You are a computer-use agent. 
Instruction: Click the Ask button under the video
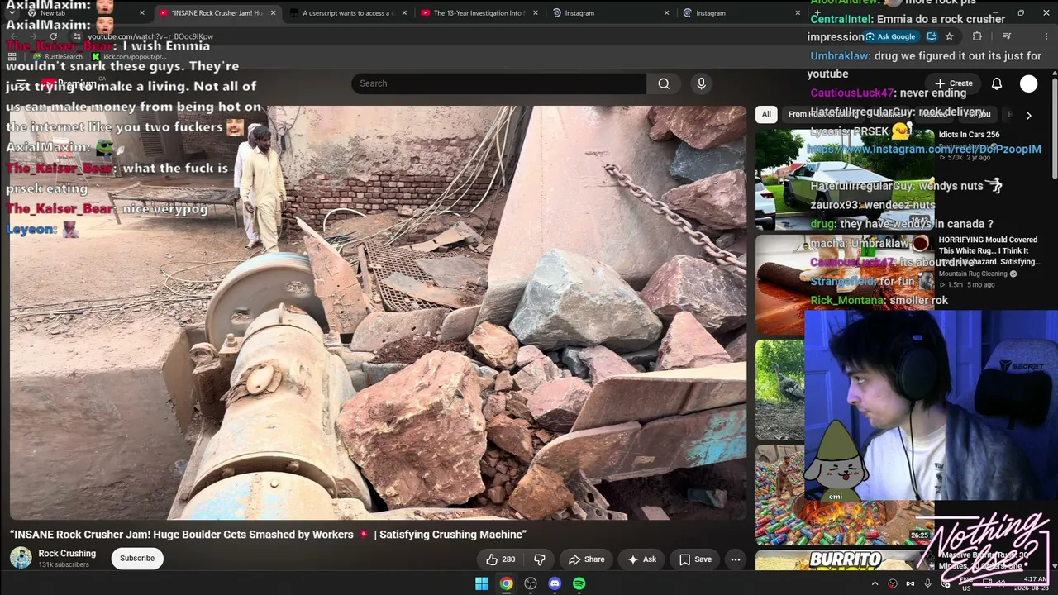pyautogui.click(x=641, y=559)
